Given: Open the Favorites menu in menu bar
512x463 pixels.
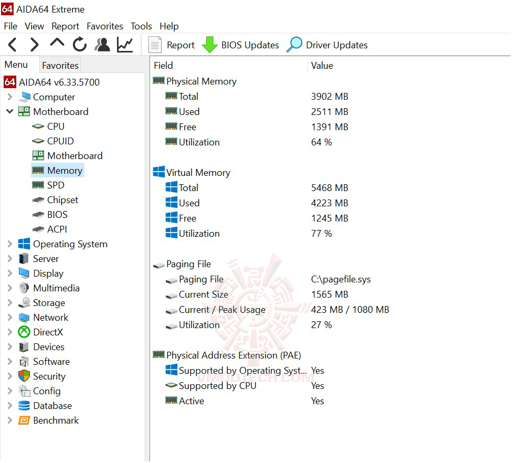Looking at the screenshot, I should coord(105,26).
